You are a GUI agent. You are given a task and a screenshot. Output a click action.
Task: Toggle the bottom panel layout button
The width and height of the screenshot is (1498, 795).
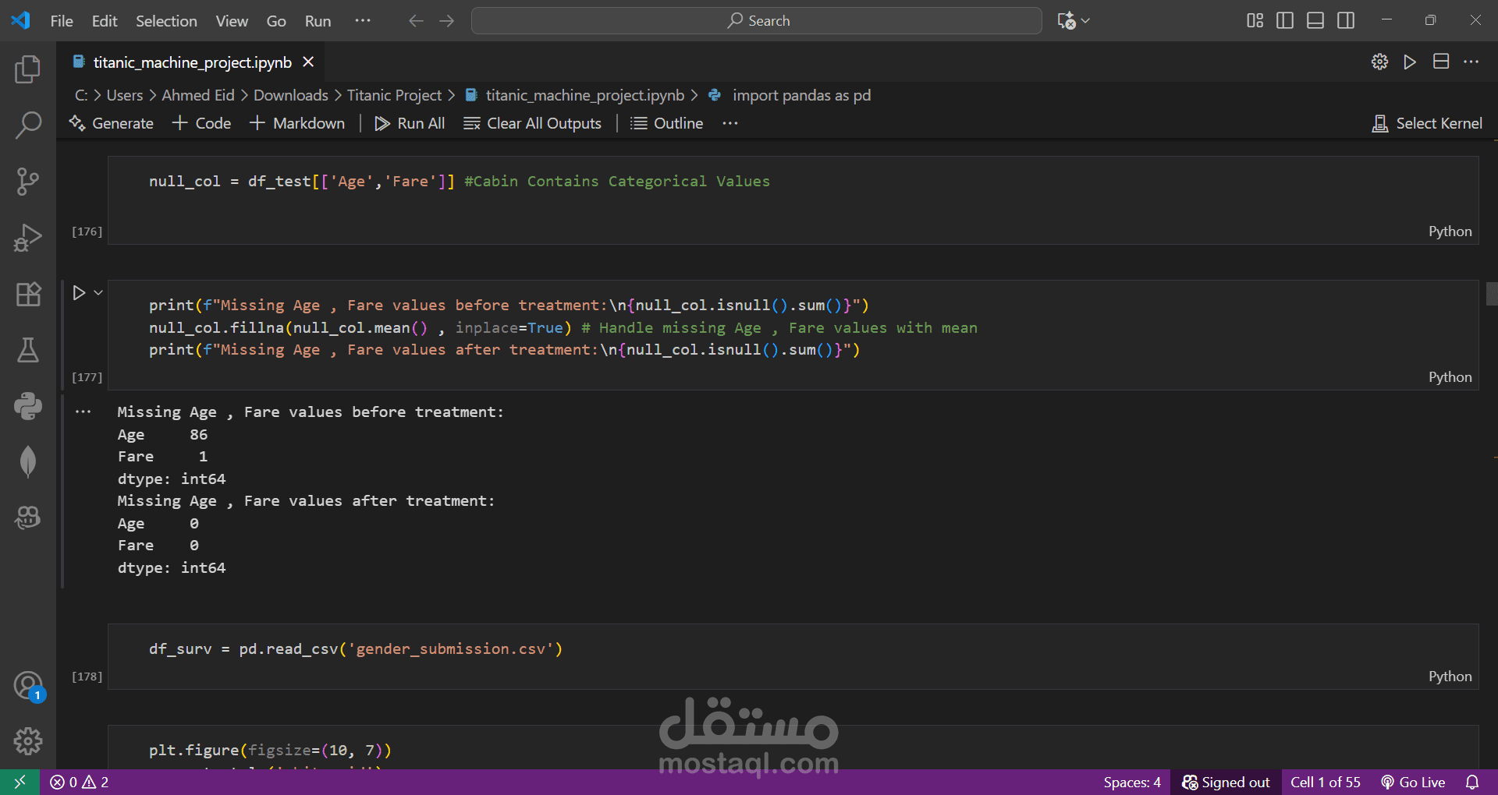click(x=1315, y=21)
